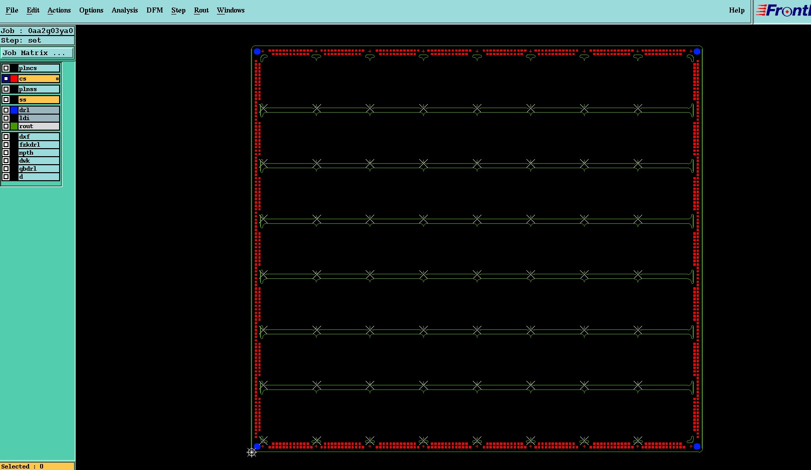Click the Job Matrix button
811x470 pixels.
(x=37, y=53)
